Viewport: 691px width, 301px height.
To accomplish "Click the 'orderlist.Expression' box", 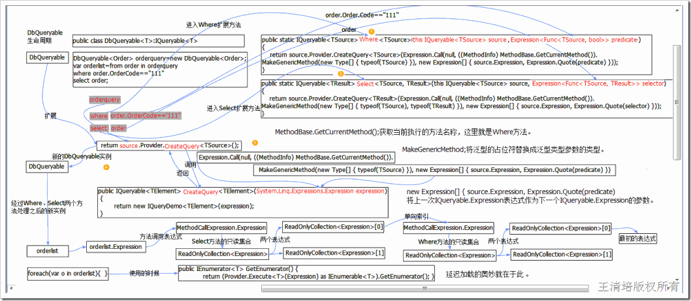I will pyautogui.click(x=116, y=246).
